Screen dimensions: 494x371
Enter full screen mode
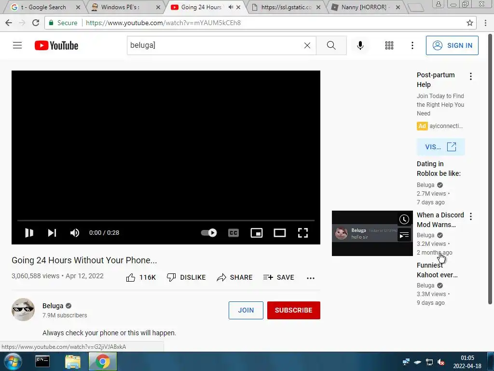click(x=303, y=233)
